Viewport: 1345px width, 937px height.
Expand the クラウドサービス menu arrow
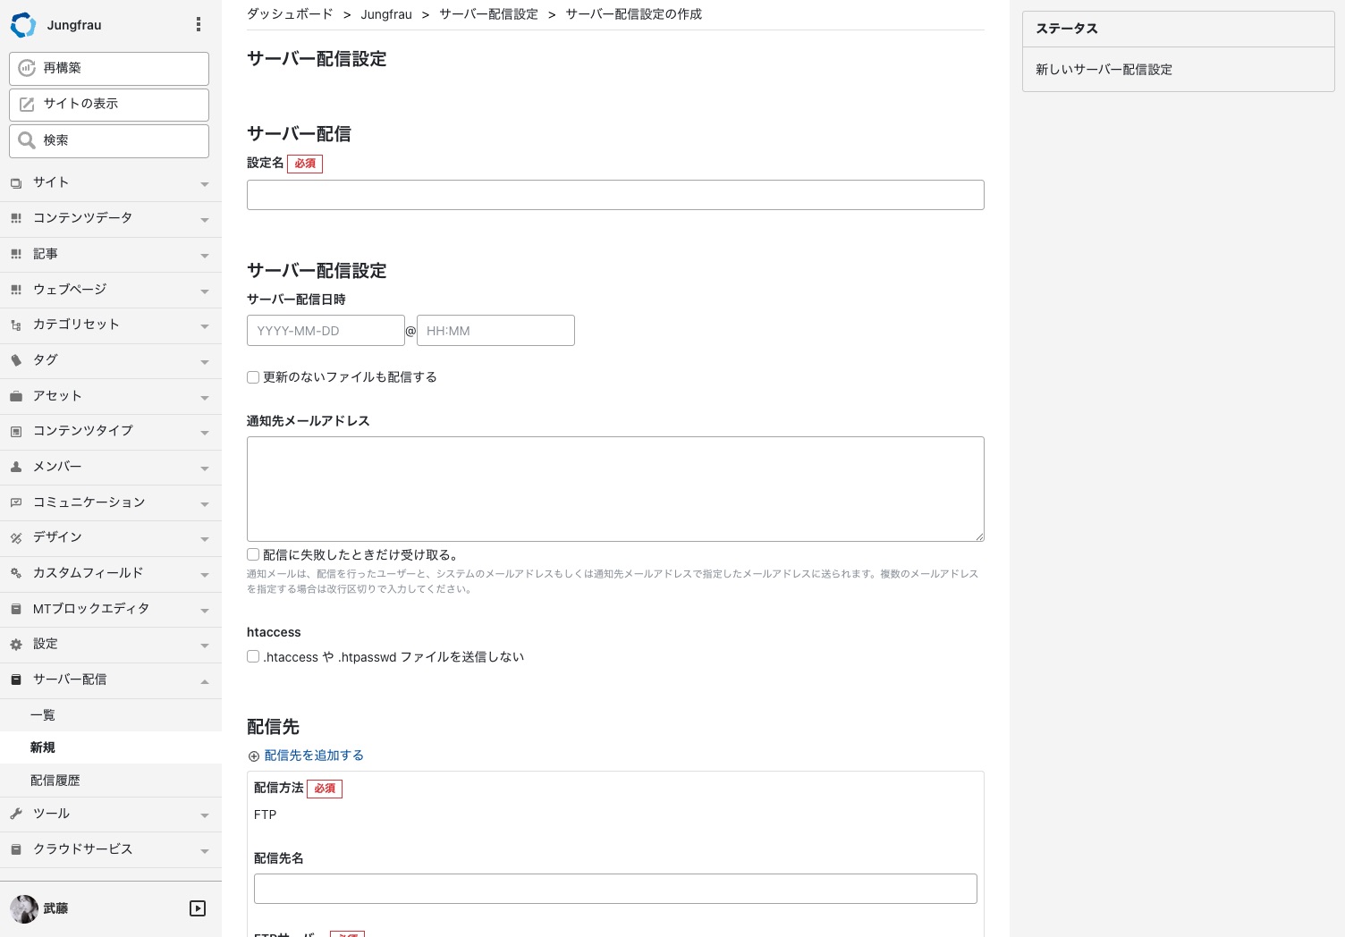click(205, 851)
